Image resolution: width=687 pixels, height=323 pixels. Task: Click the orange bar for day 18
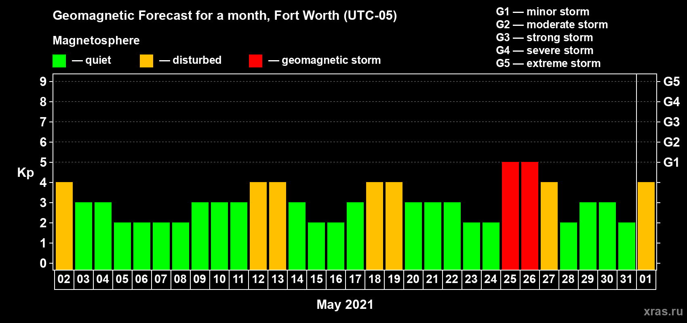pos(375,226)
